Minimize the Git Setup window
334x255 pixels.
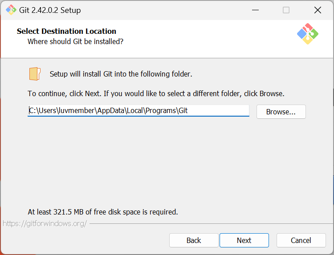[x=255, y=10]
